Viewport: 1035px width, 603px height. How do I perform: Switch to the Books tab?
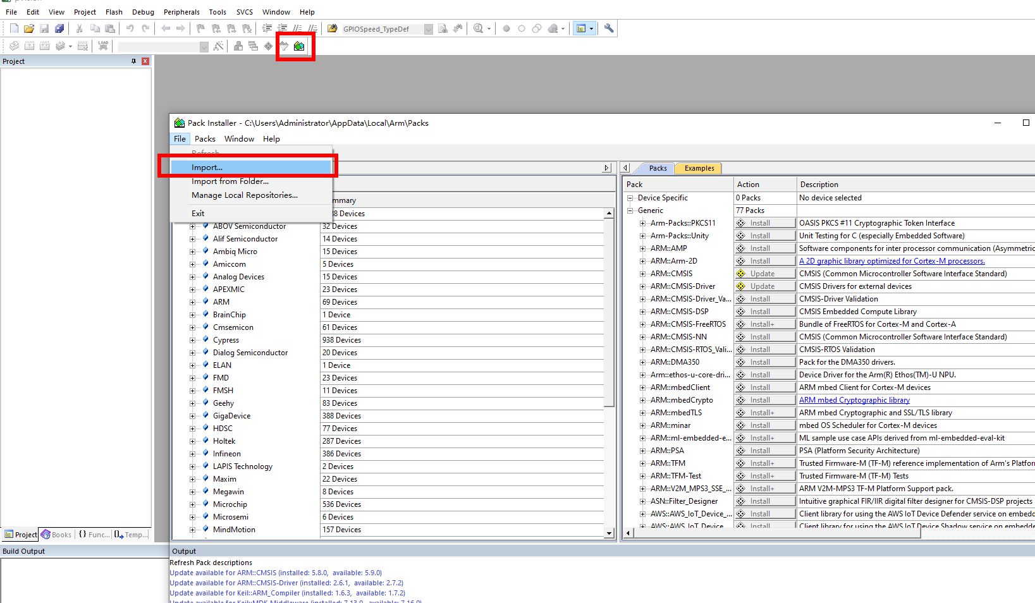tap(56, 535)
